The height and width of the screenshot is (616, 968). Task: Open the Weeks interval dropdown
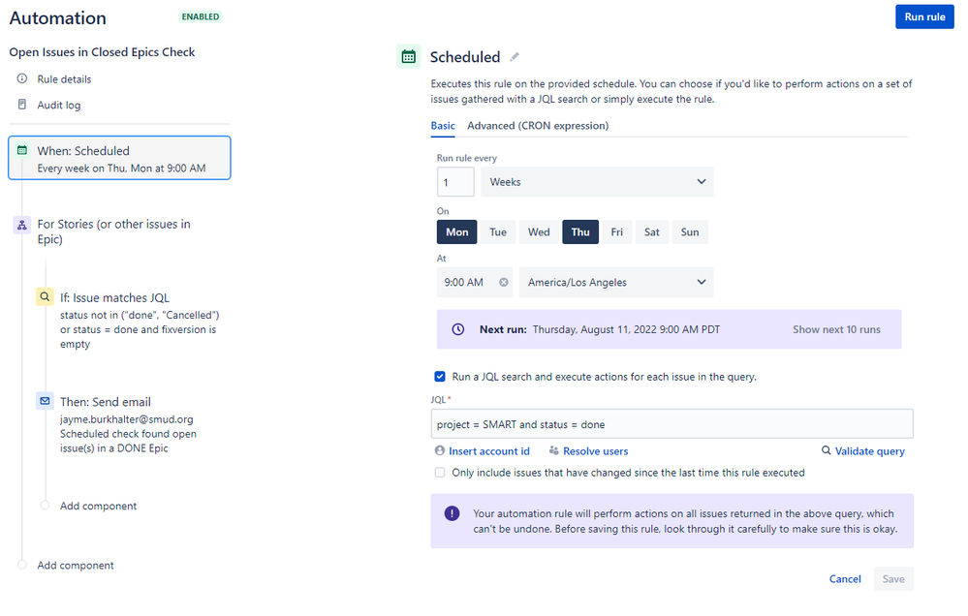click(597, 182)
